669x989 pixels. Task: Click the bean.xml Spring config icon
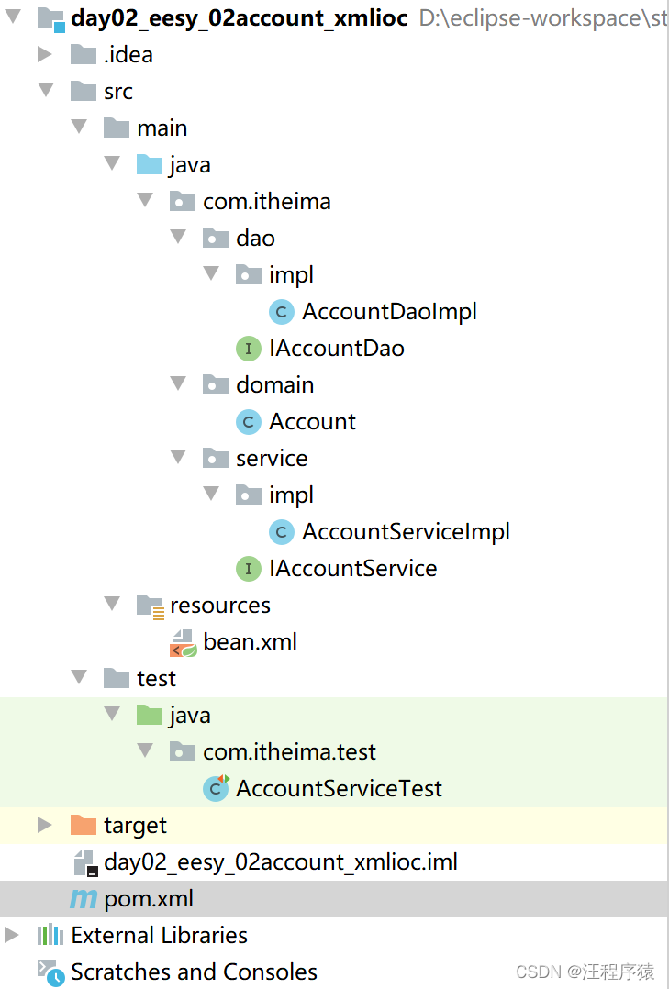pos(184,643)
